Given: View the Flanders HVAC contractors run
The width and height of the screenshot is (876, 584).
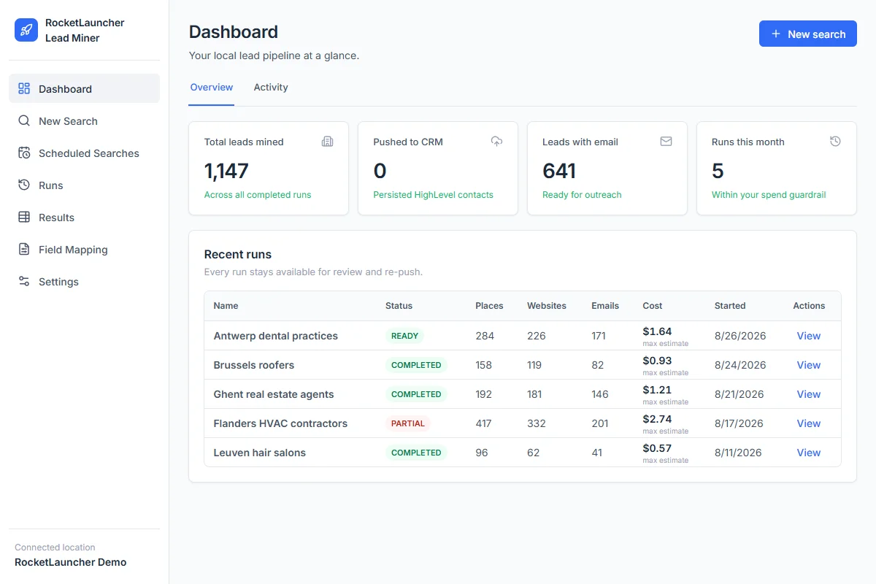Looking at the screenshot, I should 808,423.
